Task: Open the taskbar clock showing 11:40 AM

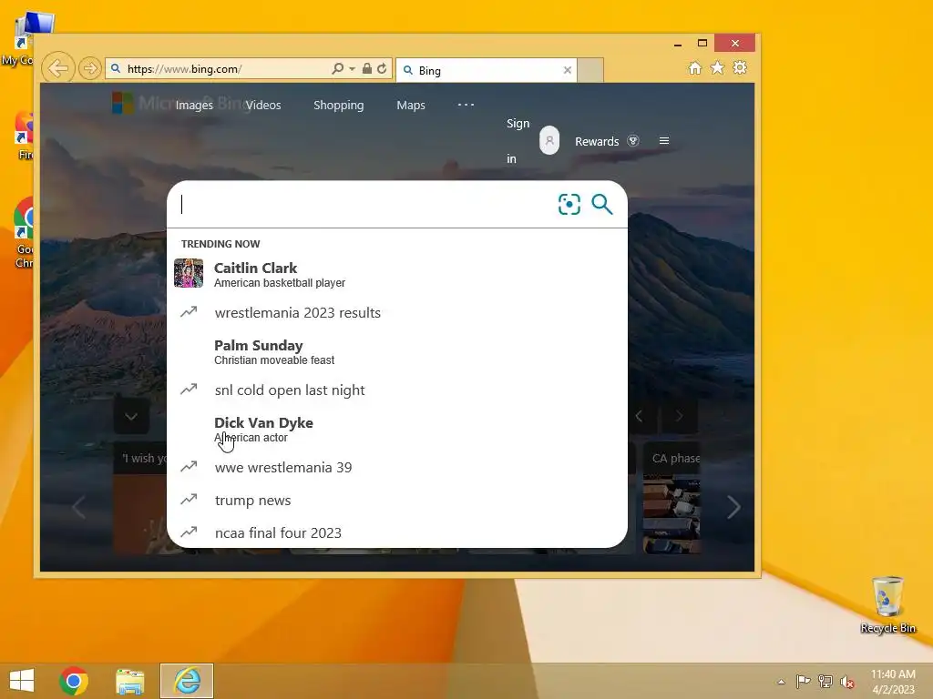Action: 893,681
